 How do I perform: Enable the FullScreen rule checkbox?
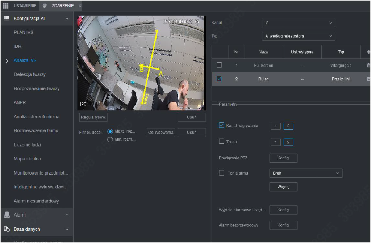[219, 65]
